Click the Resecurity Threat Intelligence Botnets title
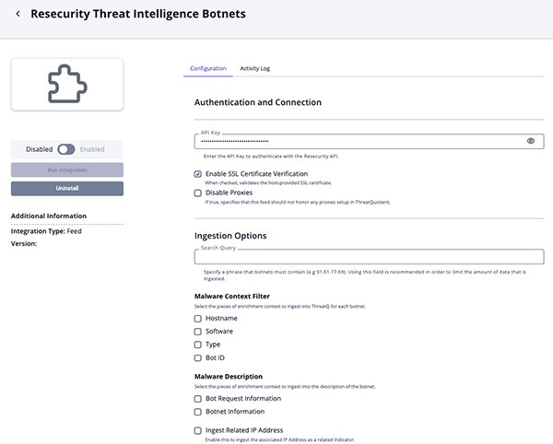The height and width of the screenshot is (444, 553). (x=138, y=14)
